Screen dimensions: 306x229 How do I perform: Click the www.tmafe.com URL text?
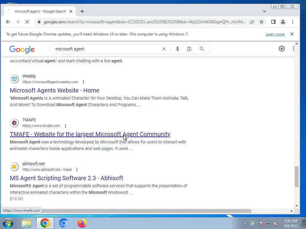[x=41, y=126]
